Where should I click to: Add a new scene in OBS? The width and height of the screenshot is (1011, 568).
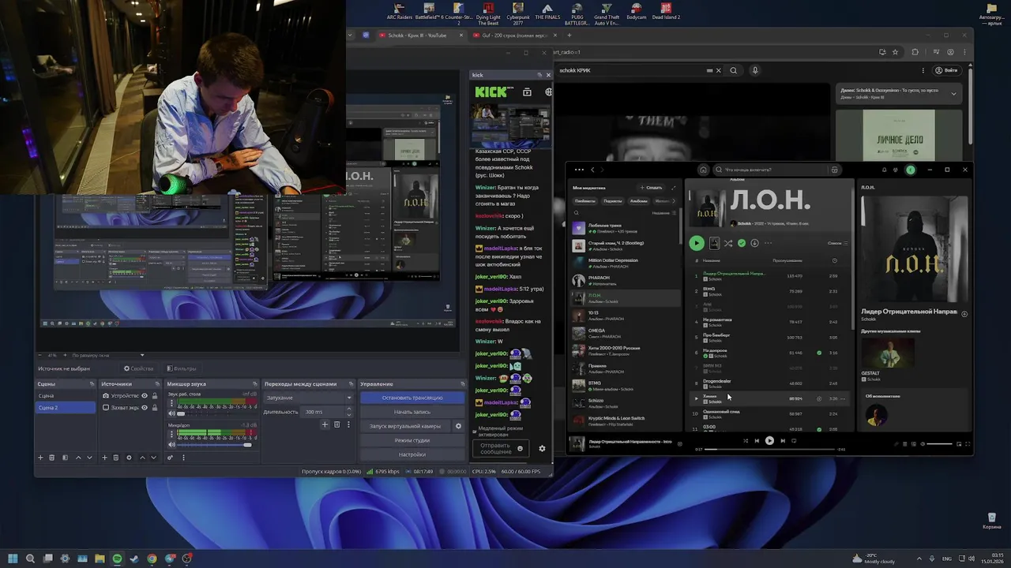[40, 458]
